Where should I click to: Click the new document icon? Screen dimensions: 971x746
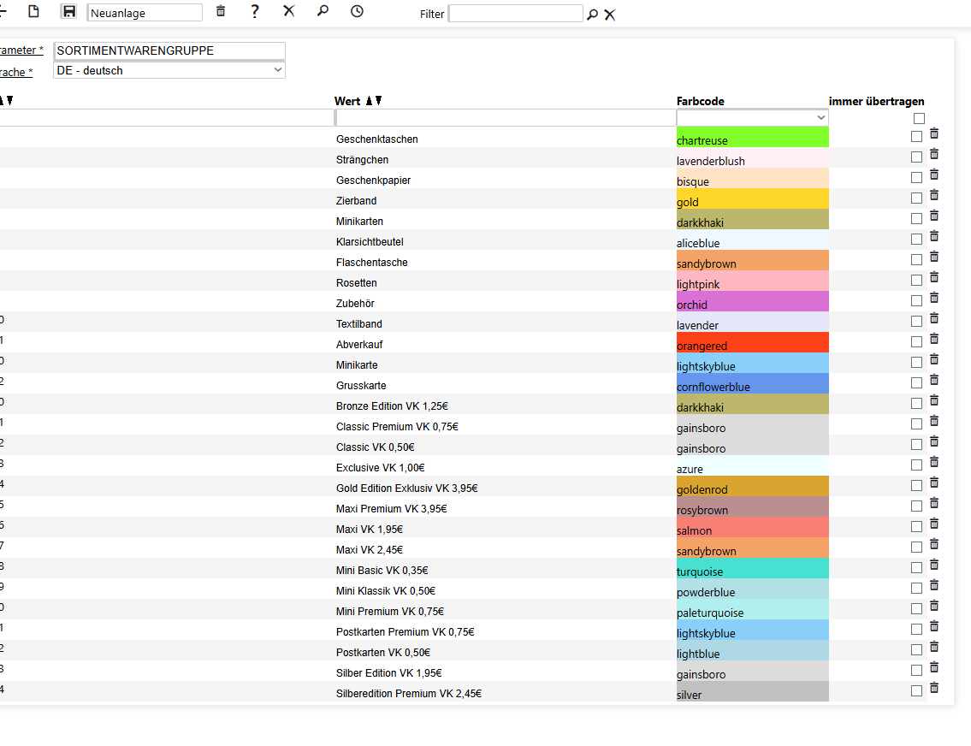tap(34, 11)
